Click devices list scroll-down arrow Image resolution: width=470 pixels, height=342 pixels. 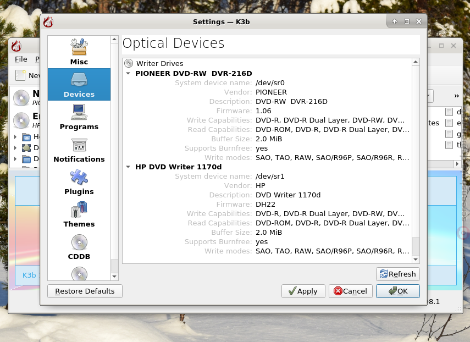click(416, 260)
